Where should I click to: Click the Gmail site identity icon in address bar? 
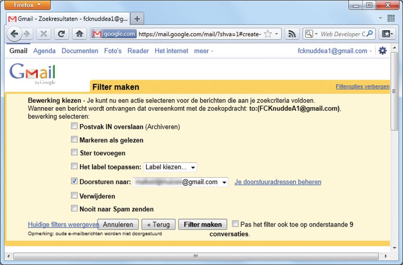114,34
